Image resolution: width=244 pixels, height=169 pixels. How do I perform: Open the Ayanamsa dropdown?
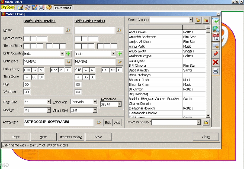point(119,104)
